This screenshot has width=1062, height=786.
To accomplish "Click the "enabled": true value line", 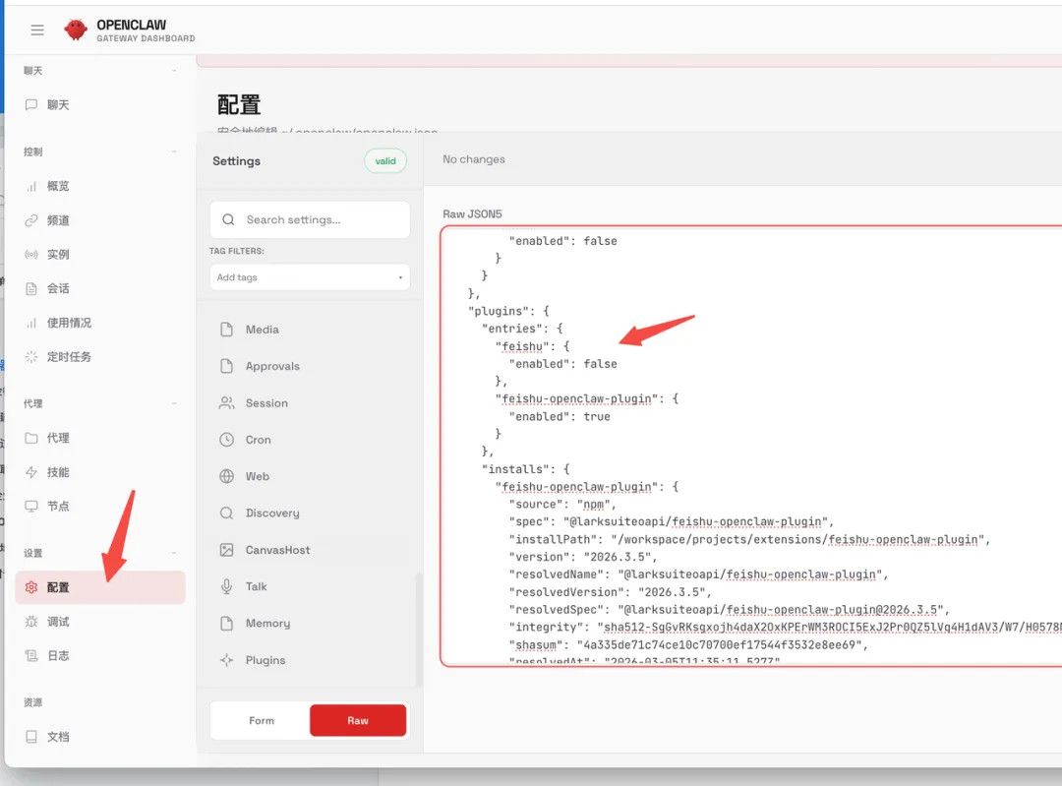I will tap(560, 417).
